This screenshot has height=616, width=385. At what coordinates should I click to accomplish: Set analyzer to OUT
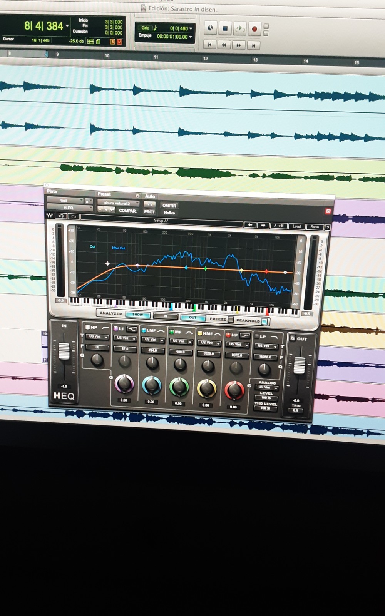click(x=193, y=318)
